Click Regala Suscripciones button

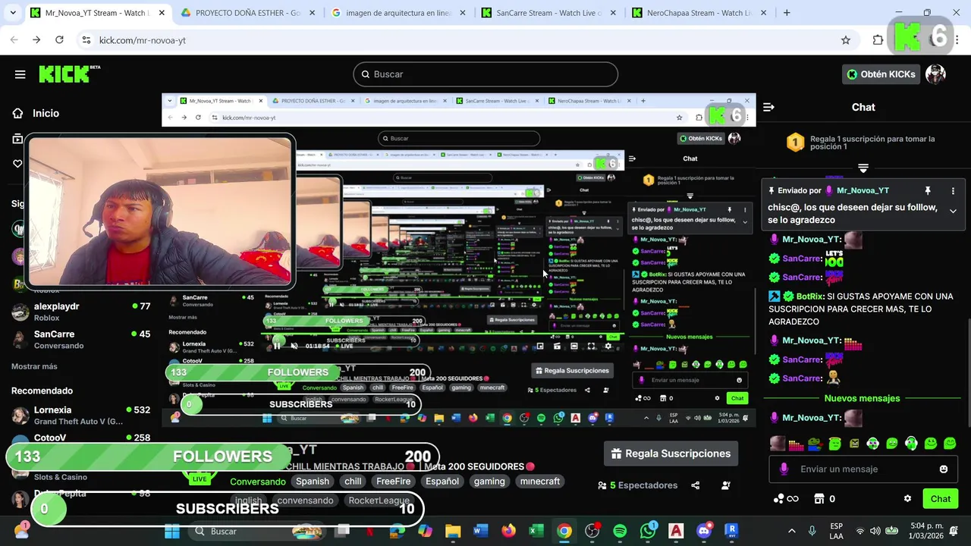point(671,453)
